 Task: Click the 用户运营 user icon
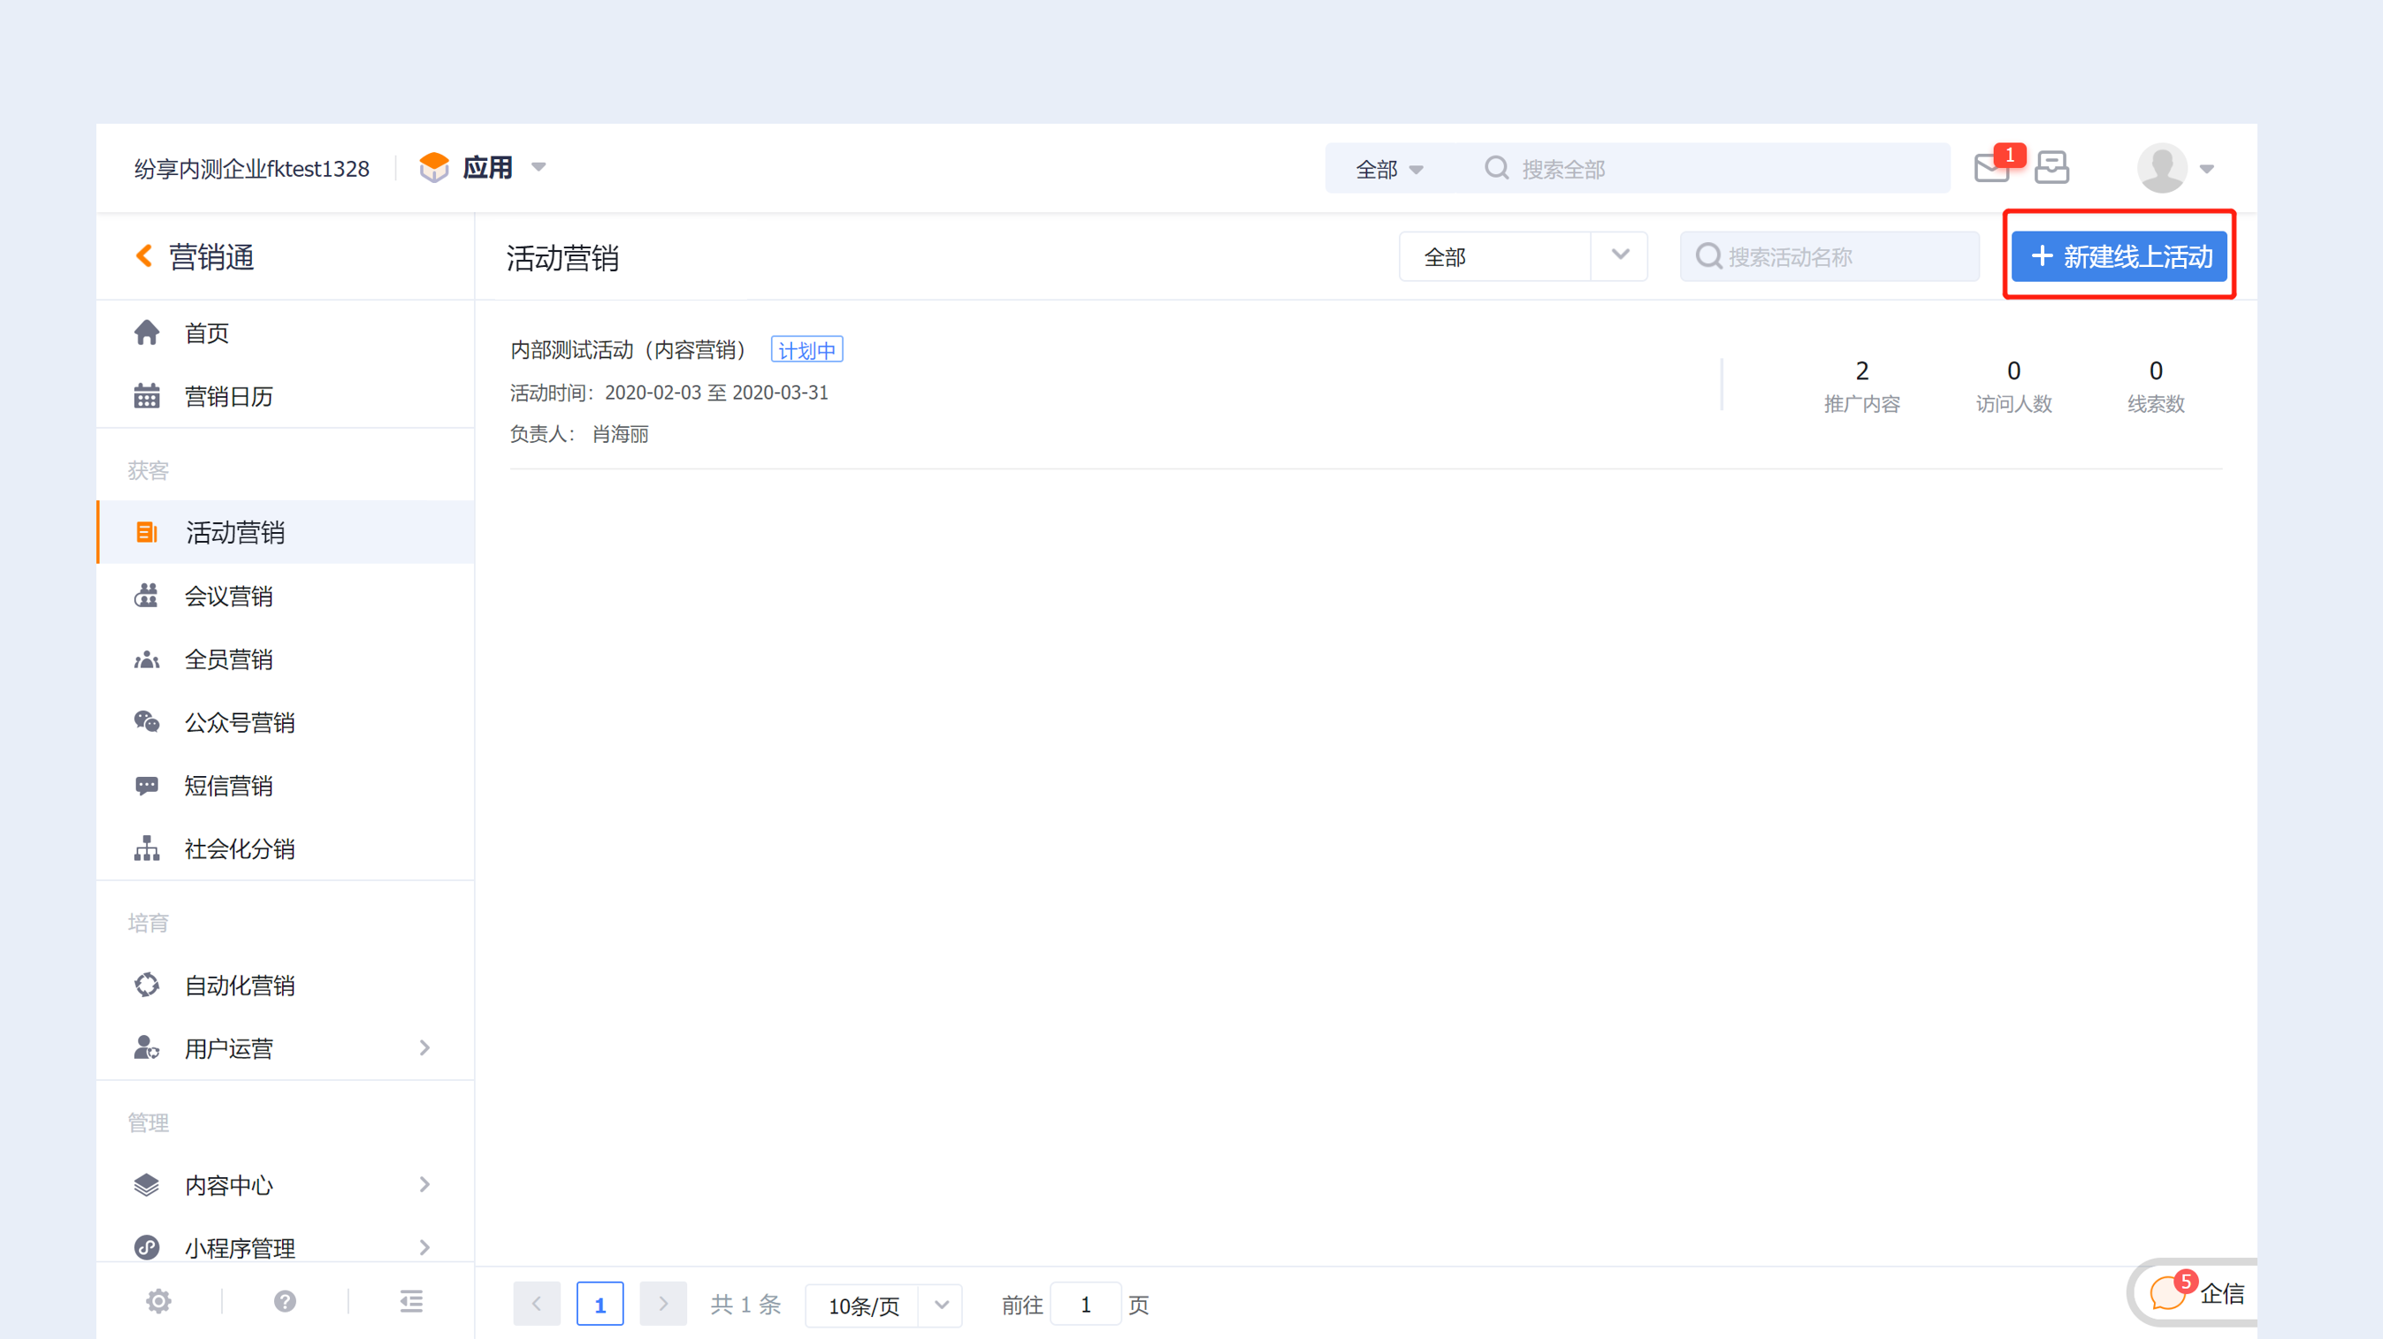147,1047
